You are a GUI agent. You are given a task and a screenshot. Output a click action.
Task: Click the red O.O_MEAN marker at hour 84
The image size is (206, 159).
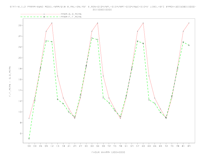point(189,23)
